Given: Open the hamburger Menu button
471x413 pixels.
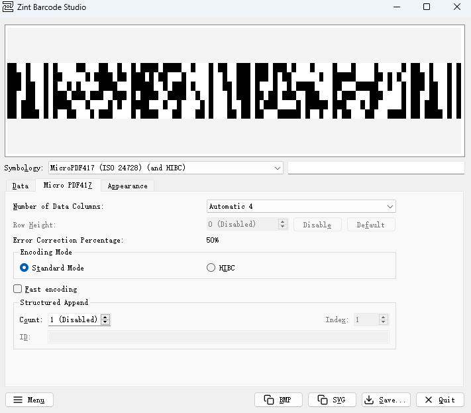Looking at the screenshot, I should 29,400.
